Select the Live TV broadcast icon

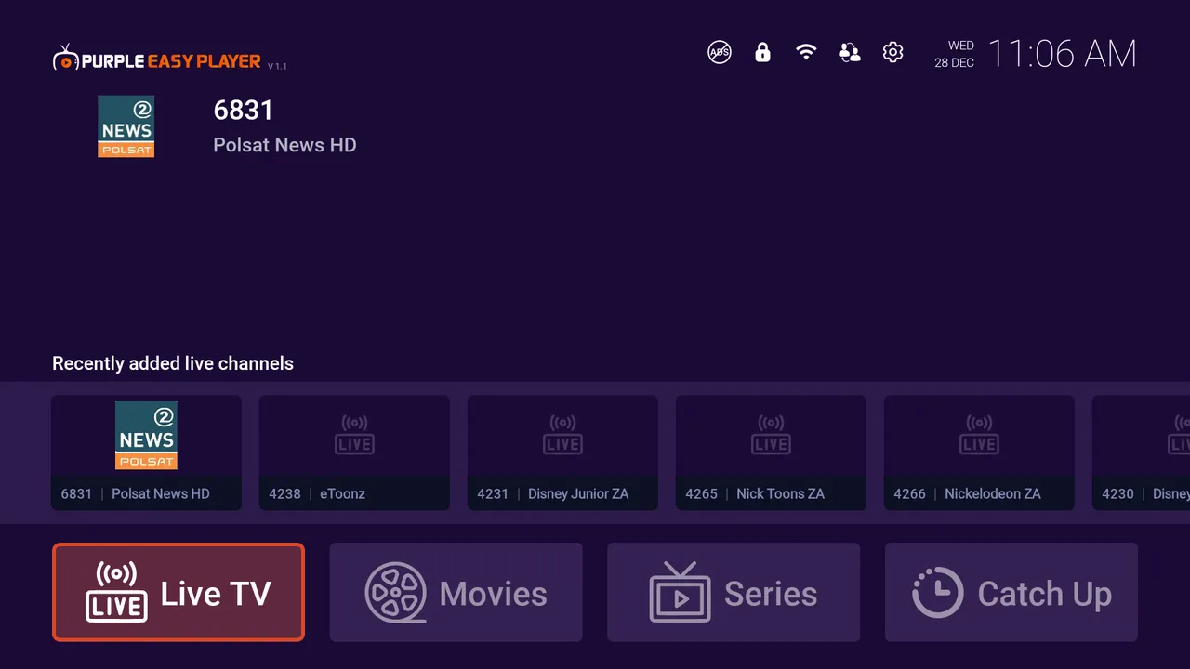click(115, 592)
